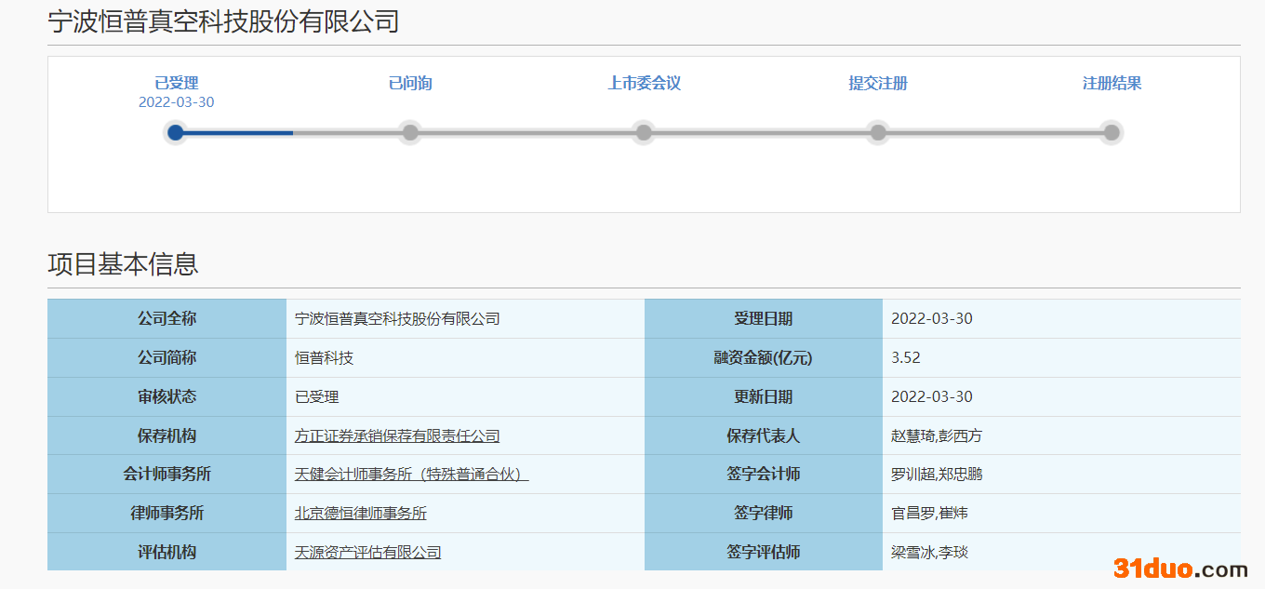Click the 提交注册 progress stage dot
1265x589 pixels.
[x=878, y=132]
